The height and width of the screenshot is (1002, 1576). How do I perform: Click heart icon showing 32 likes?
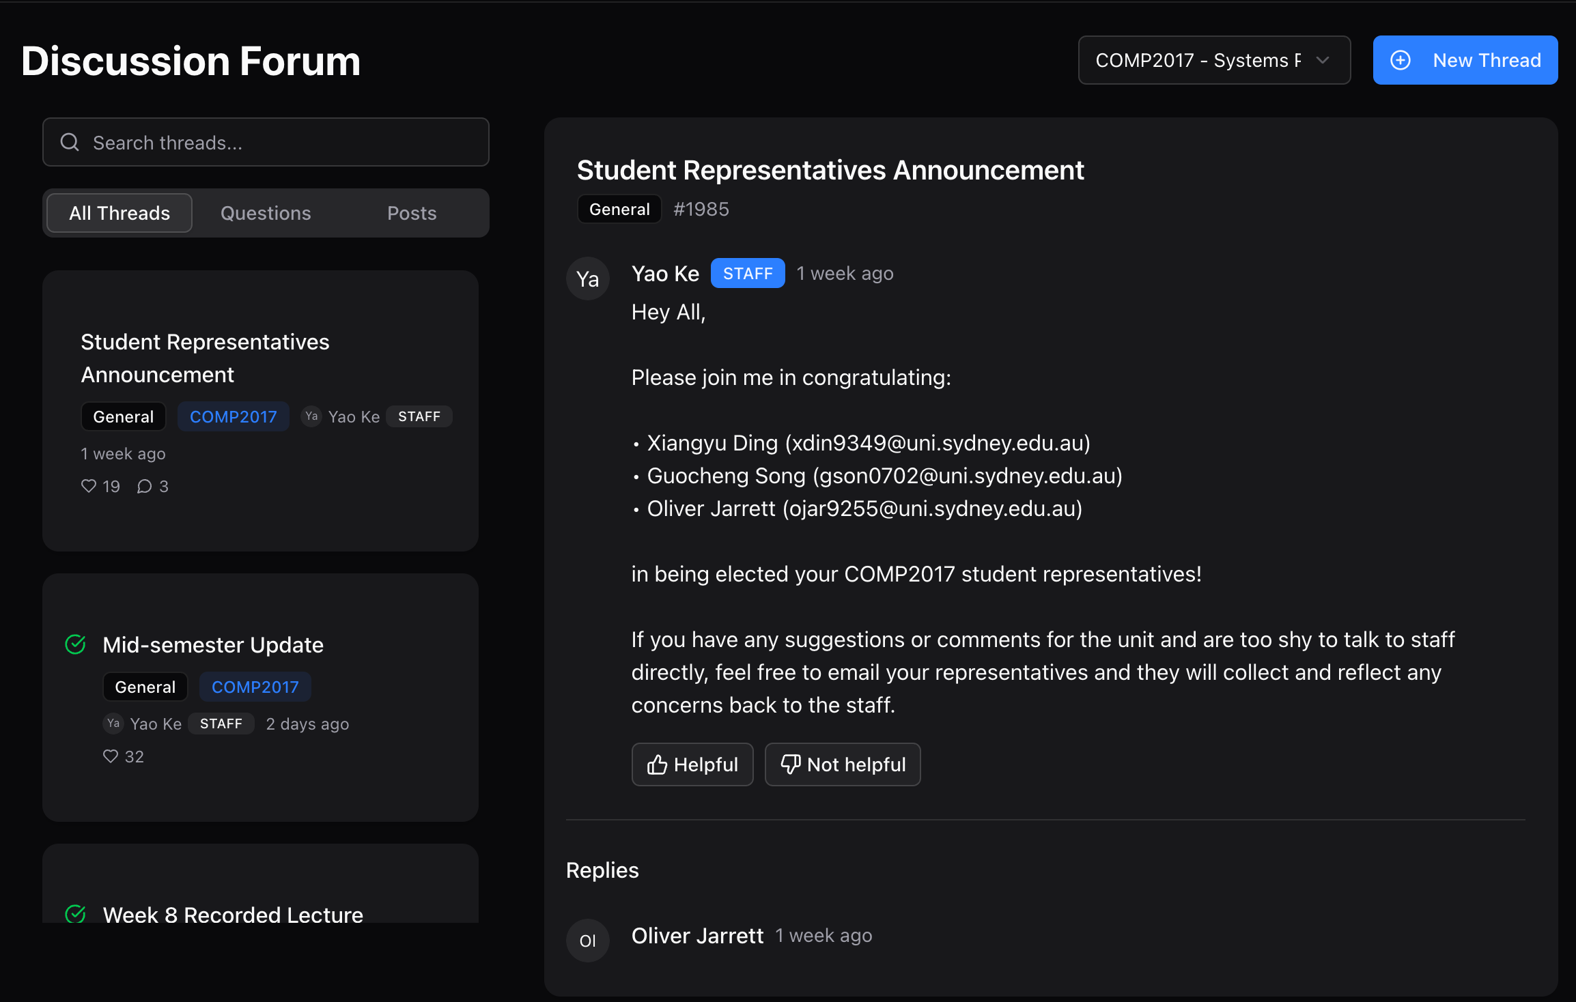pos(111,756)
